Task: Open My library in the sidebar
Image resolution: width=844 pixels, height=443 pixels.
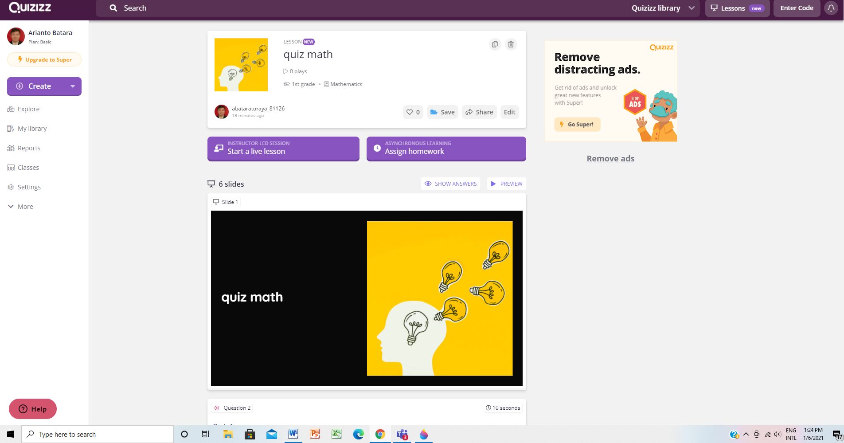Action: pos(27,129)
